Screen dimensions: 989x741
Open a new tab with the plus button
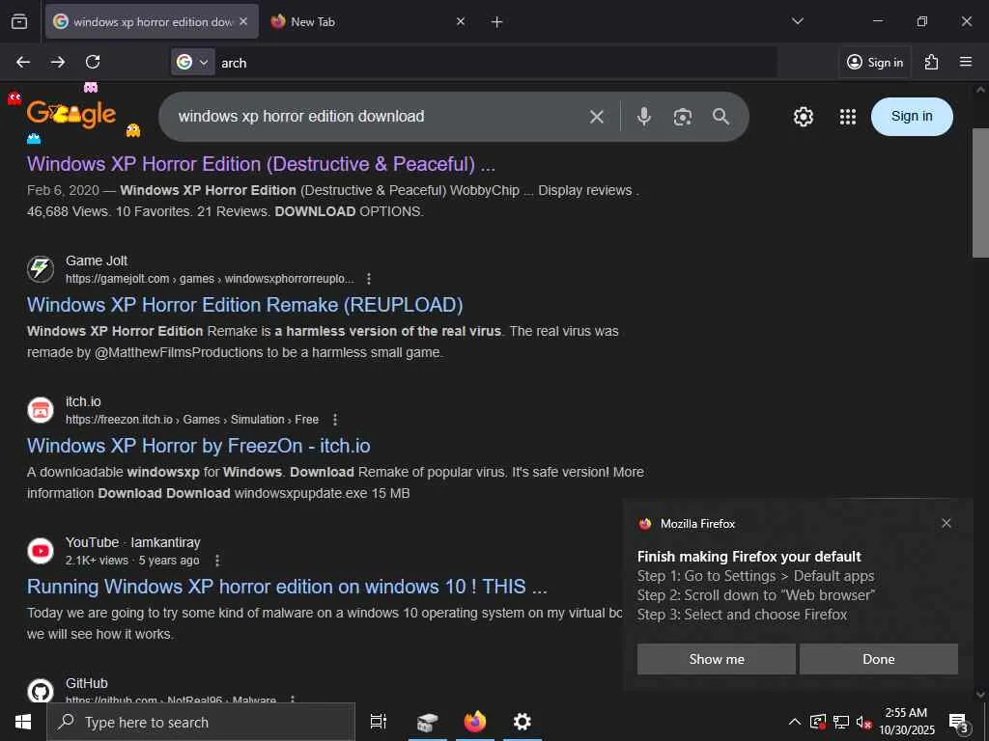click(497, 22)
